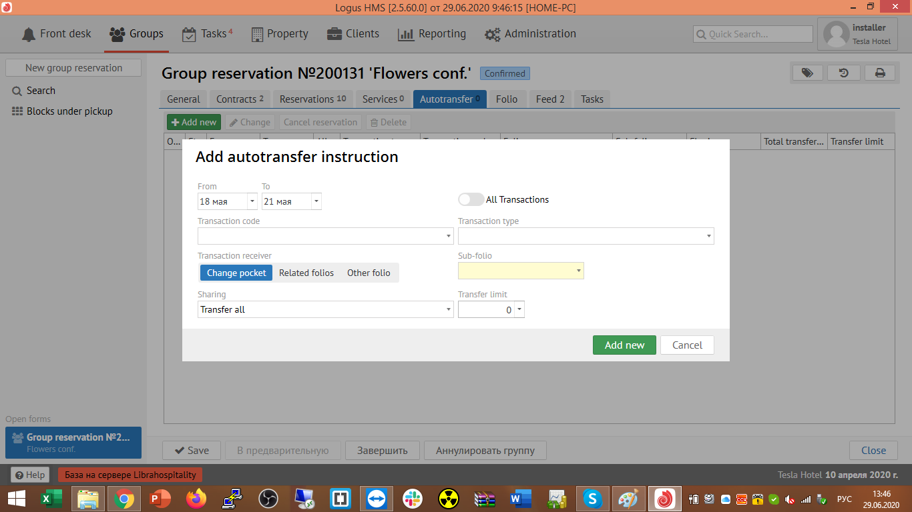Image resolution: width=912 pixels, height=512 pixels.
Task: Select Change pocket as transaction receiver
Action: [x=236, y=273]
